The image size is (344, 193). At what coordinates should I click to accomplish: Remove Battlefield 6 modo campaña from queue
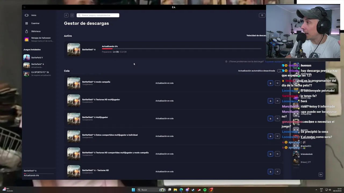277,83
